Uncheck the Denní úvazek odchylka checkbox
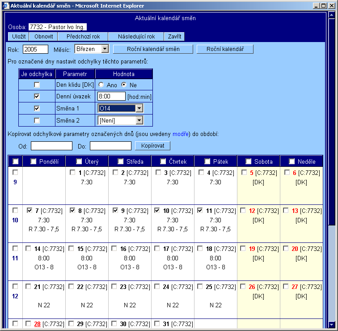338x331 pixels. tap(37, 96)
